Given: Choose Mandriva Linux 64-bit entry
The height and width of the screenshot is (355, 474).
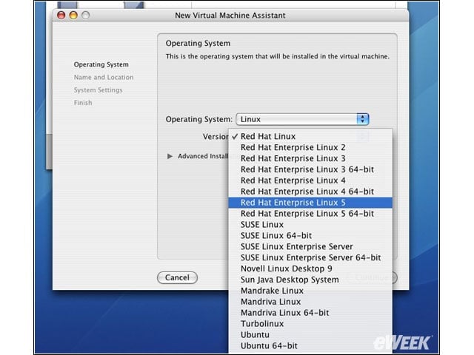Looking at the screenshot, I should pos(310,313).
